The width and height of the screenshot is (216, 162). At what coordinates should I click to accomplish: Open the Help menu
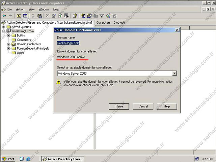click(56, 9)
